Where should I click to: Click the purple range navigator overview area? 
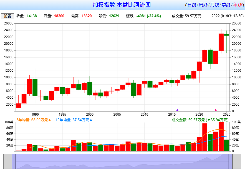[122, 161]
